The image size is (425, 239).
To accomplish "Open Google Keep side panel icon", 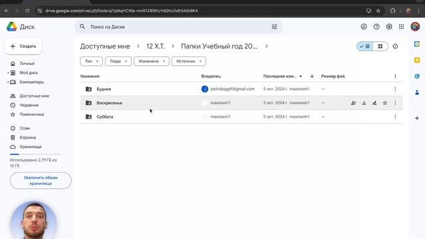I will (x=417, y=60).
